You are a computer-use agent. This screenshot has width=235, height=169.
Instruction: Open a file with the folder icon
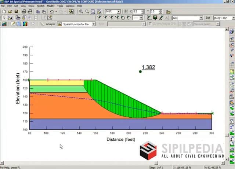click(x=10, y=12)
